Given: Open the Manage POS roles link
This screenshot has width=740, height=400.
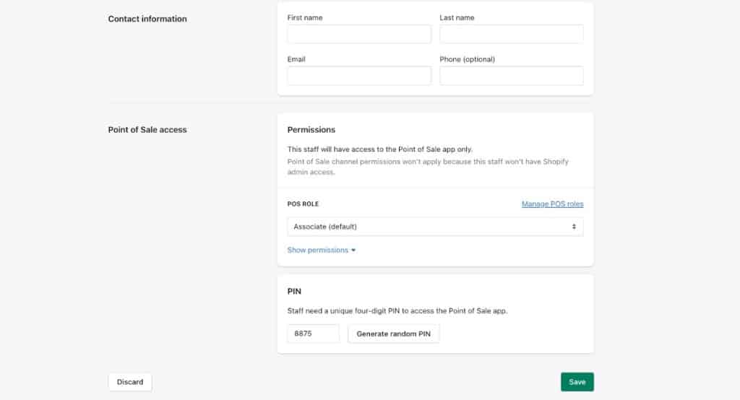Looking at the screenshot, I should 552,204.
